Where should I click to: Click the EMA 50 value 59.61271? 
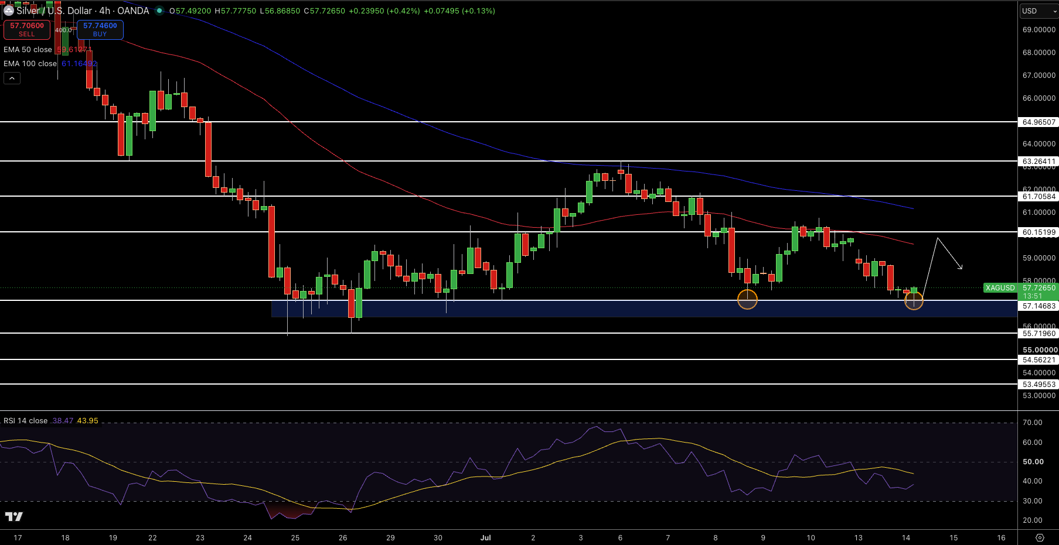coord(74,50)
